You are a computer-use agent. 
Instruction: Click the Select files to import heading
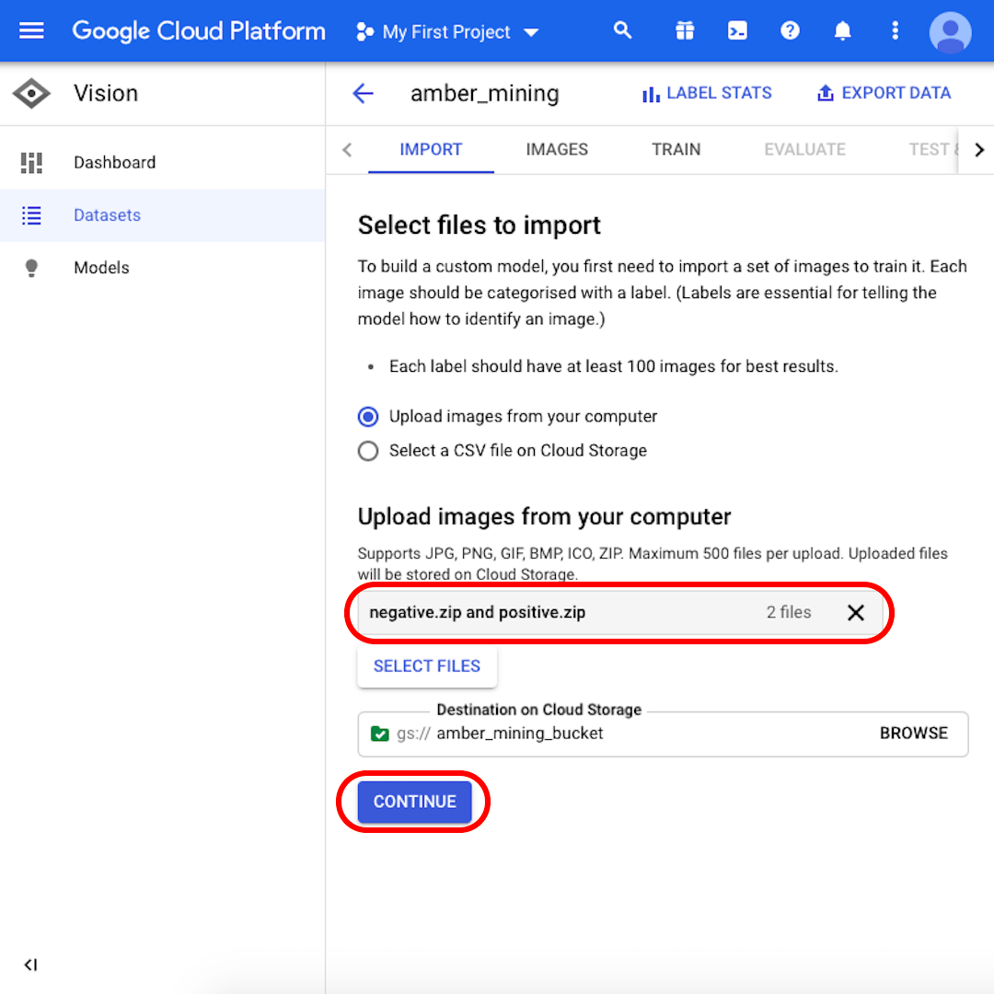(x=479, y=225)
